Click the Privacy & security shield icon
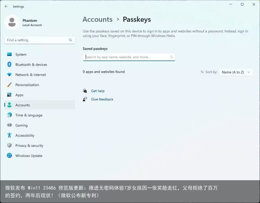 click(x=9, y=145)
